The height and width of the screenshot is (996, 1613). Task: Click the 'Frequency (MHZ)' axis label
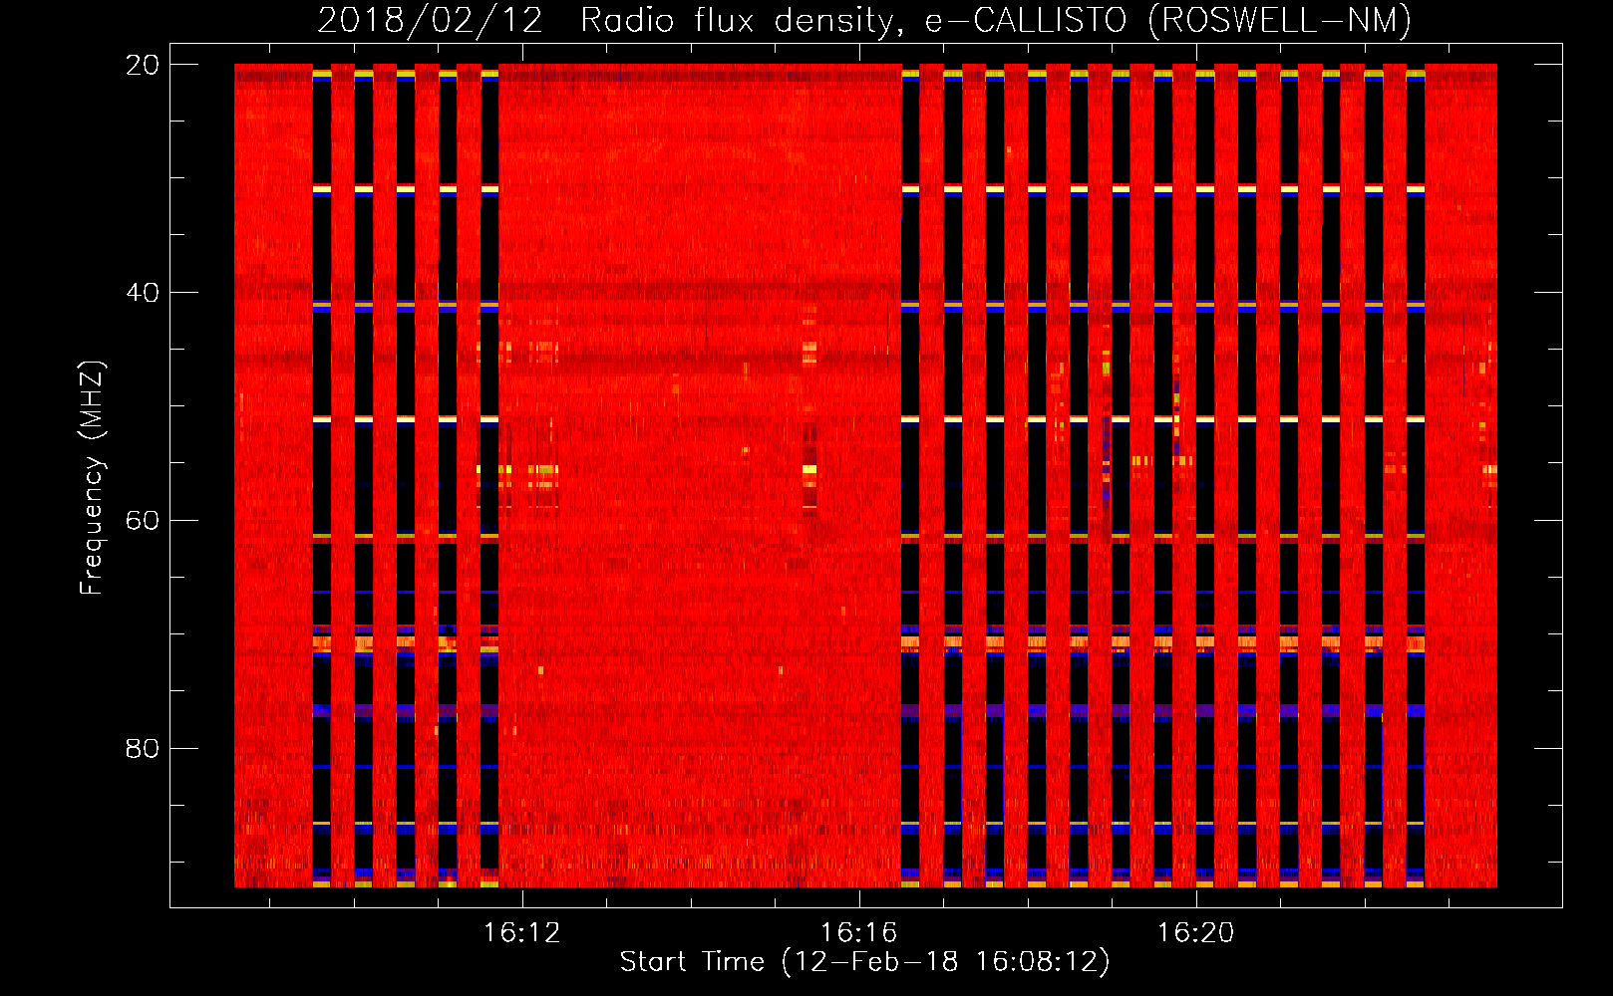(92, 478)
